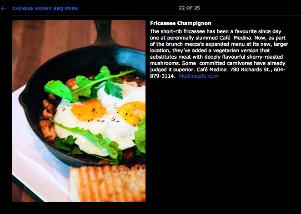
Task: Visit the Medinacafe.com website link
Action: click(199, 76)
